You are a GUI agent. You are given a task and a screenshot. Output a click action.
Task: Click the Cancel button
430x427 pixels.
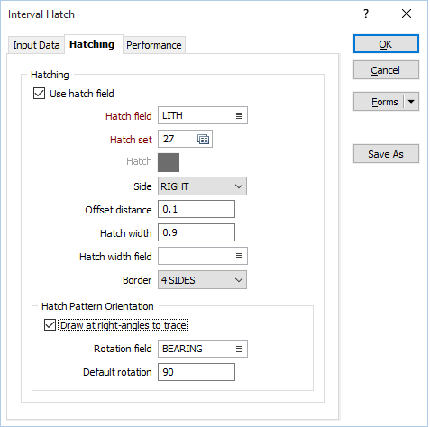pyautogui.click(x=386, y=70)
